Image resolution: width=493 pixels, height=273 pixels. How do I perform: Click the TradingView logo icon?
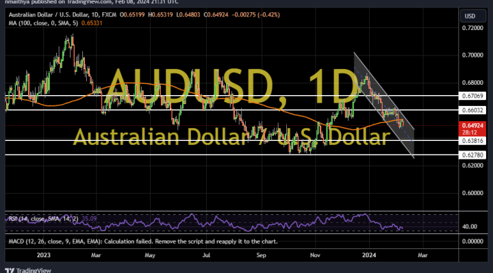(10, 270)
